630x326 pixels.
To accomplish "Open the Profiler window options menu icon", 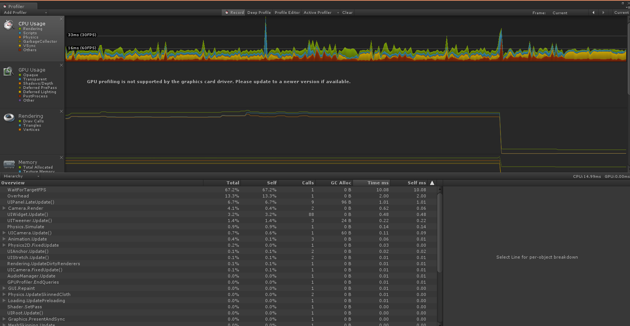I will click(x=628, y=7).
